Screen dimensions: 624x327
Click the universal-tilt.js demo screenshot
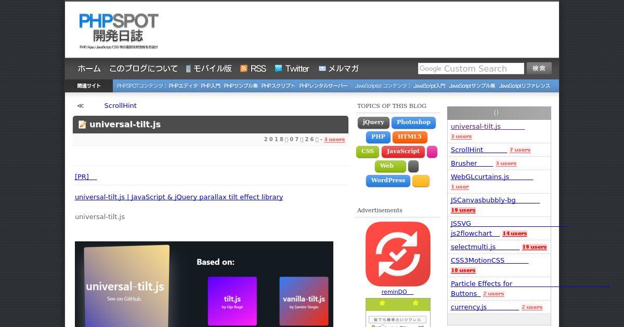(x=204, y=284)
